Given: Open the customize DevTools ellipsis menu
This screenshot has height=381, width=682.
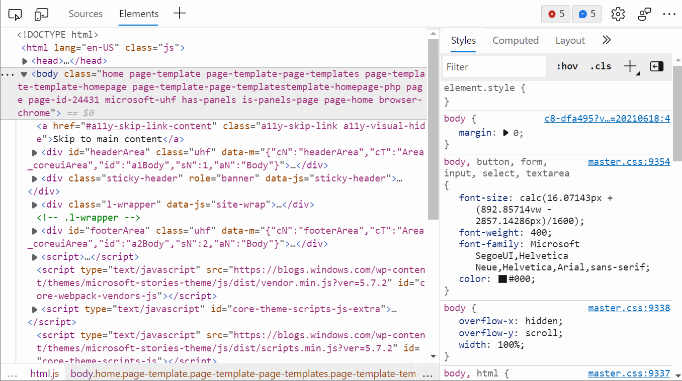Looking at the screenshot, I should (669, 14).
